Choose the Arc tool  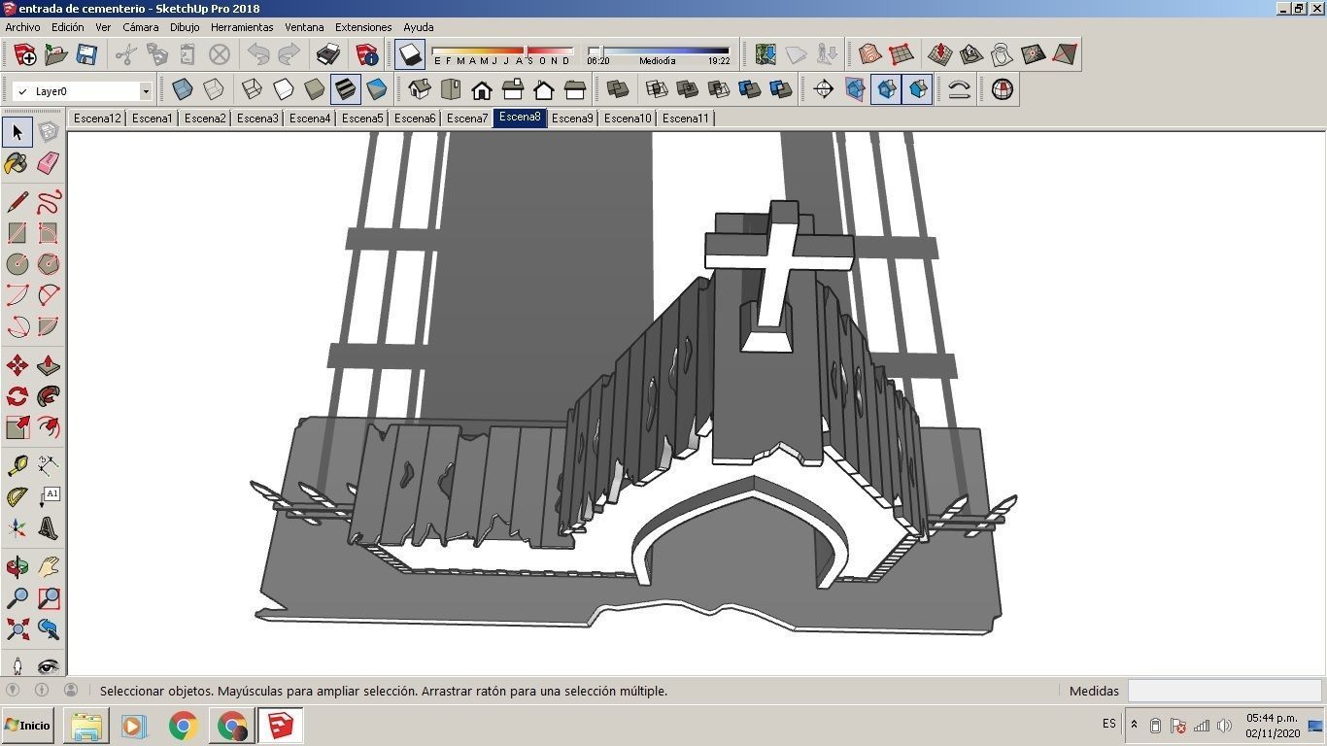[x=17, y=295]
